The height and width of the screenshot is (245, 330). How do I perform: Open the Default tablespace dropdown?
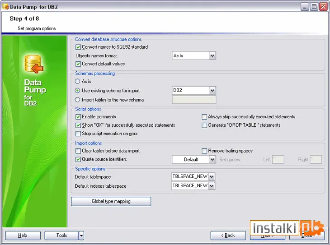(212, 176)
